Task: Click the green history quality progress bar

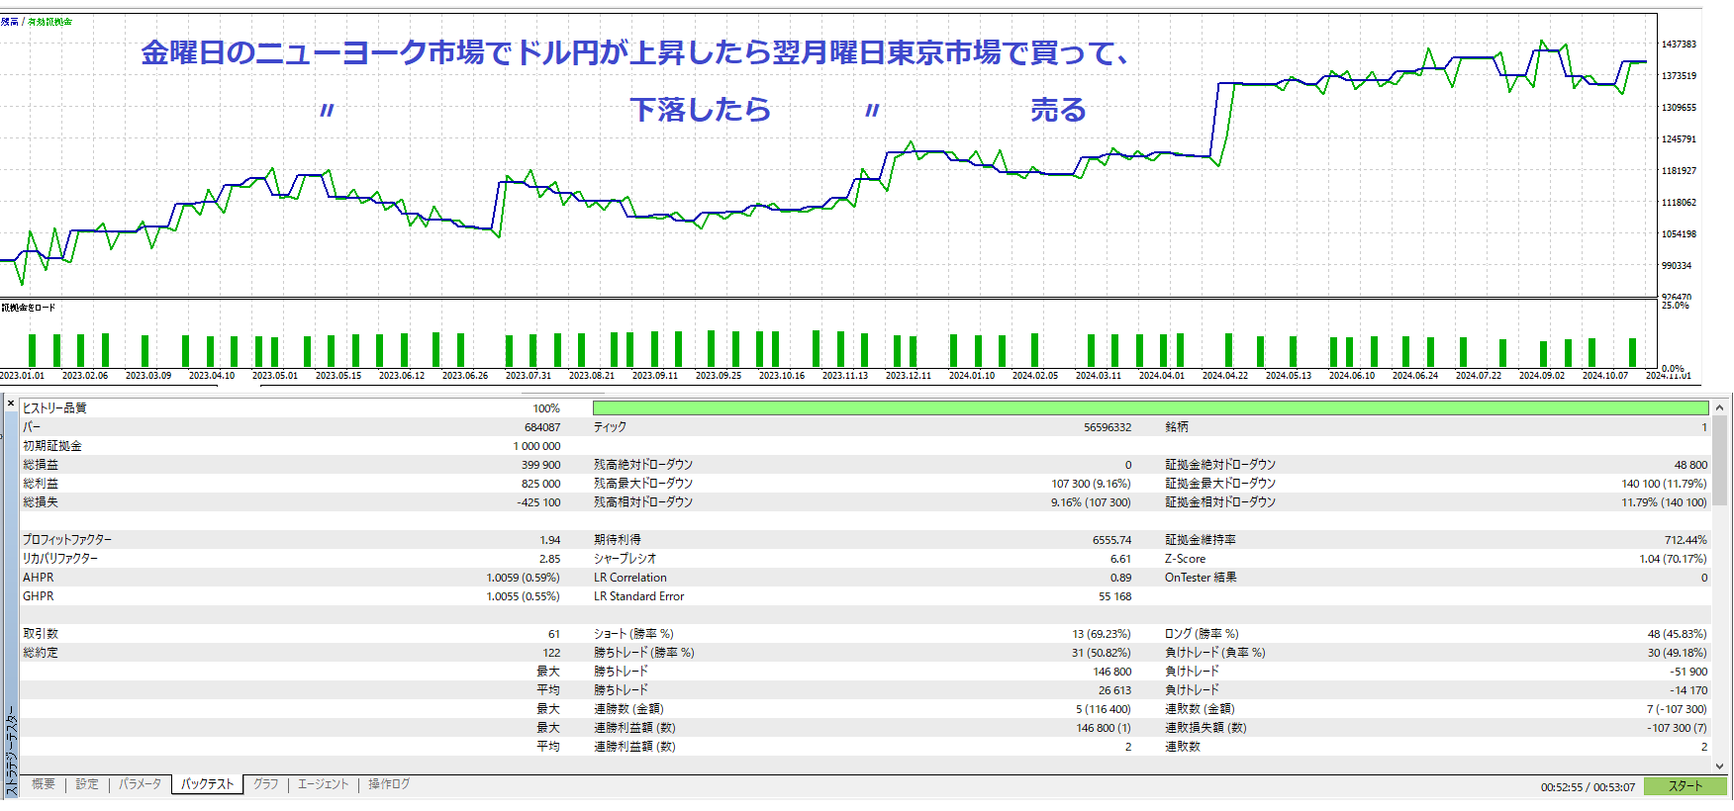Action: (1150, 407)
